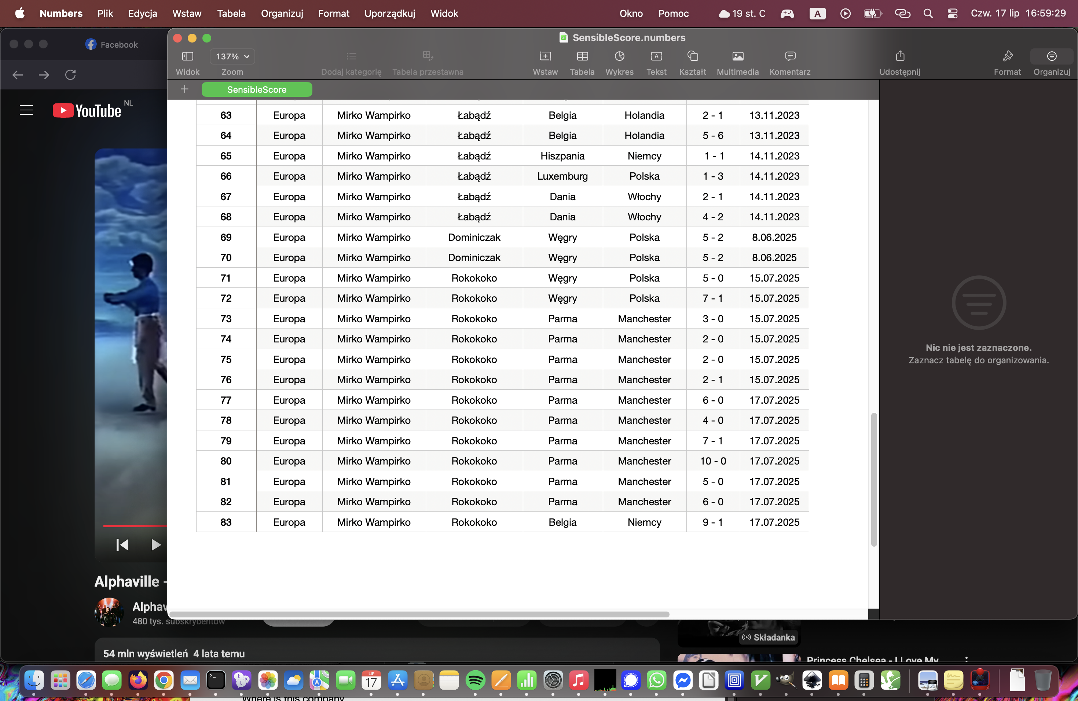Click the vertical scrollbar in Numbers

874,479
